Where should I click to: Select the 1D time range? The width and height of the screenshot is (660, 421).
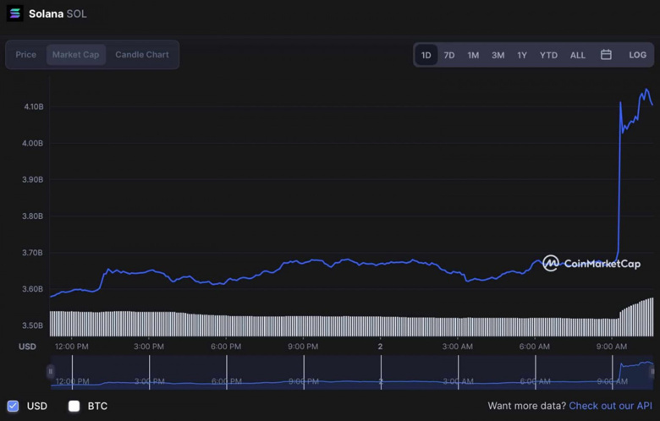[x=426, y=55]
